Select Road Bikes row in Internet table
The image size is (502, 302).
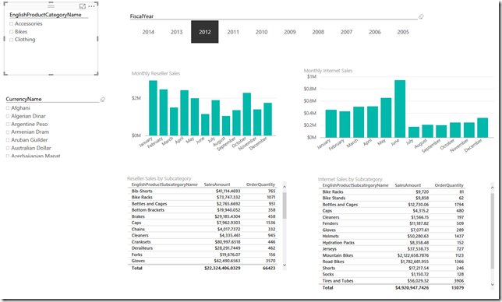[393, 262]
